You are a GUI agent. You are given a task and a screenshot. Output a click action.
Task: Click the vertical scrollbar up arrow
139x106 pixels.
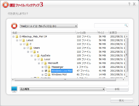coord(127,37)
